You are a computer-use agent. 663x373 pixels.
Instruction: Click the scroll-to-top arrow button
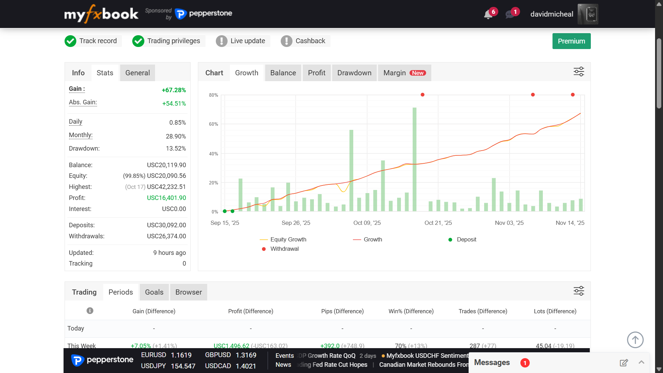point(635,339)
